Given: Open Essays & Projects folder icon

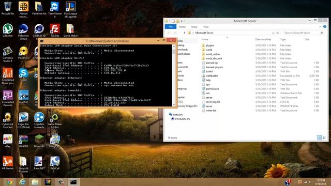Looking at the screenshot, I should pos(23,164).
